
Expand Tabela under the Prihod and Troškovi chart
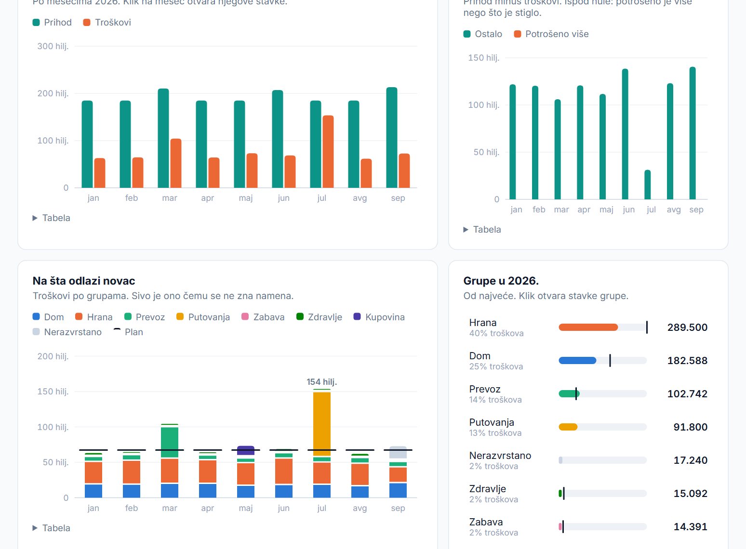pos(52,218)
